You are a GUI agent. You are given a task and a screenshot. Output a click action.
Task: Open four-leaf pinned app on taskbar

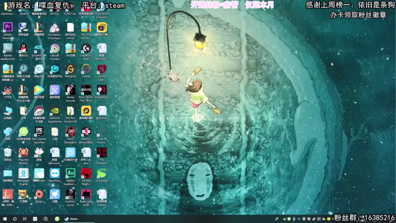[x=35, y=219]
